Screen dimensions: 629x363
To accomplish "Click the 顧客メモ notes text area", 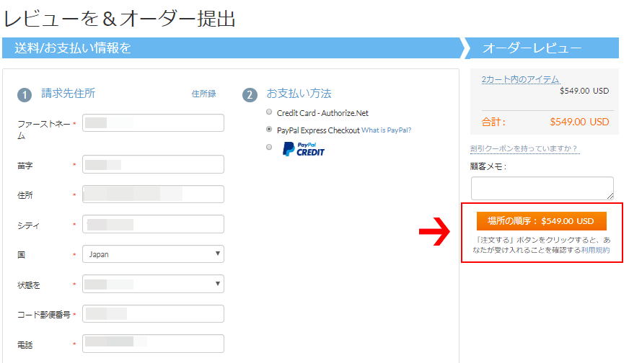I will pos(542,188).
